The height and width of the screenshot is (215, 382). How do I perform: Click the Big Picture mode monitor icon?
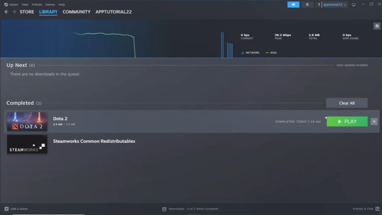click(x=353, y=4)
